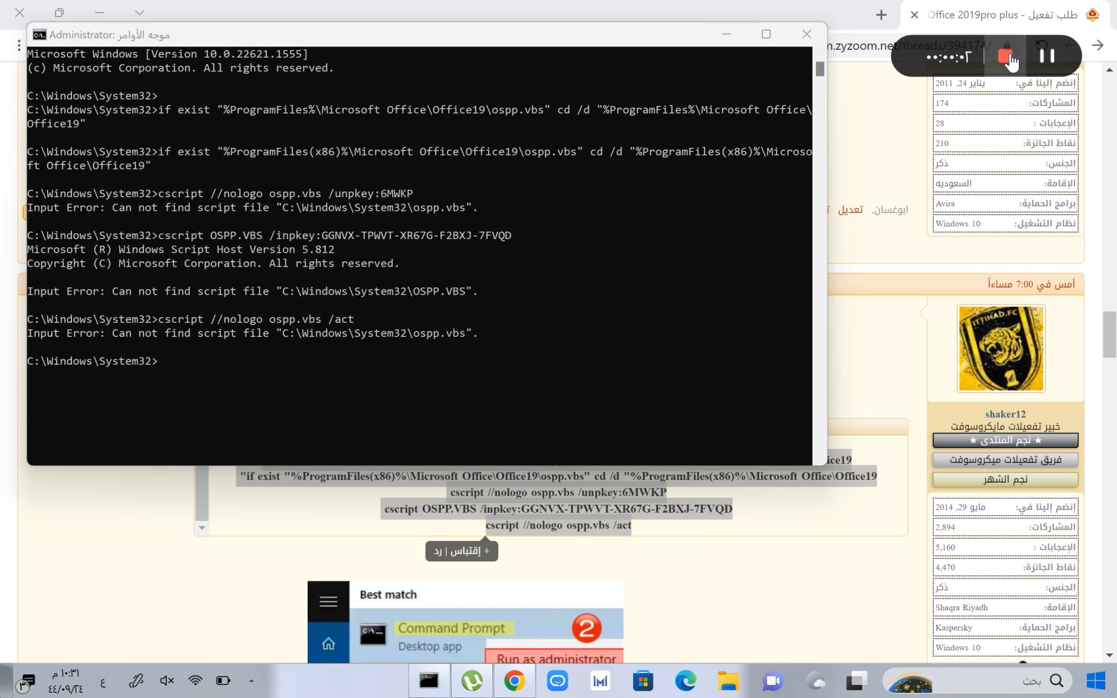This screenshot has height=698, width=1117.
Task: Click the zyzoom.net address bar URL
Action: (909, 45)
